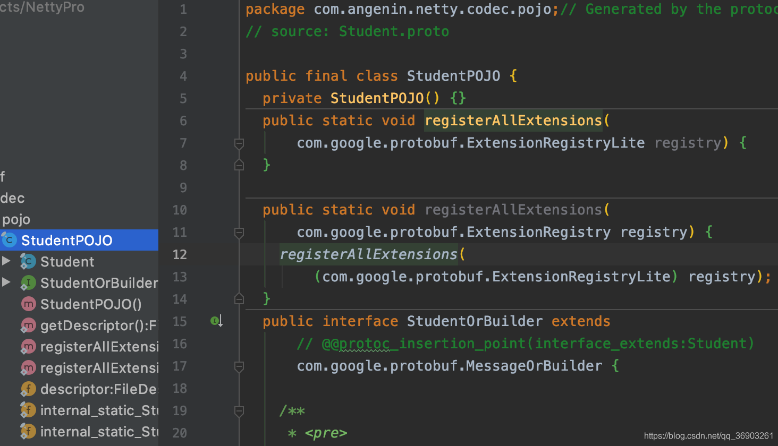778x446 pixels.
Task: Select the StudentOrBuilder row in project tree
Action: [x=79, y=282]
